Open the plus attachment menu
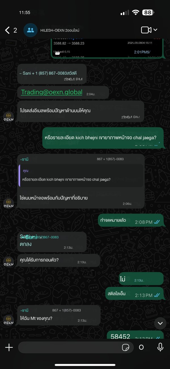Image resolution: width=170 pixels, height=369 pixels. [x=9, y=347]
